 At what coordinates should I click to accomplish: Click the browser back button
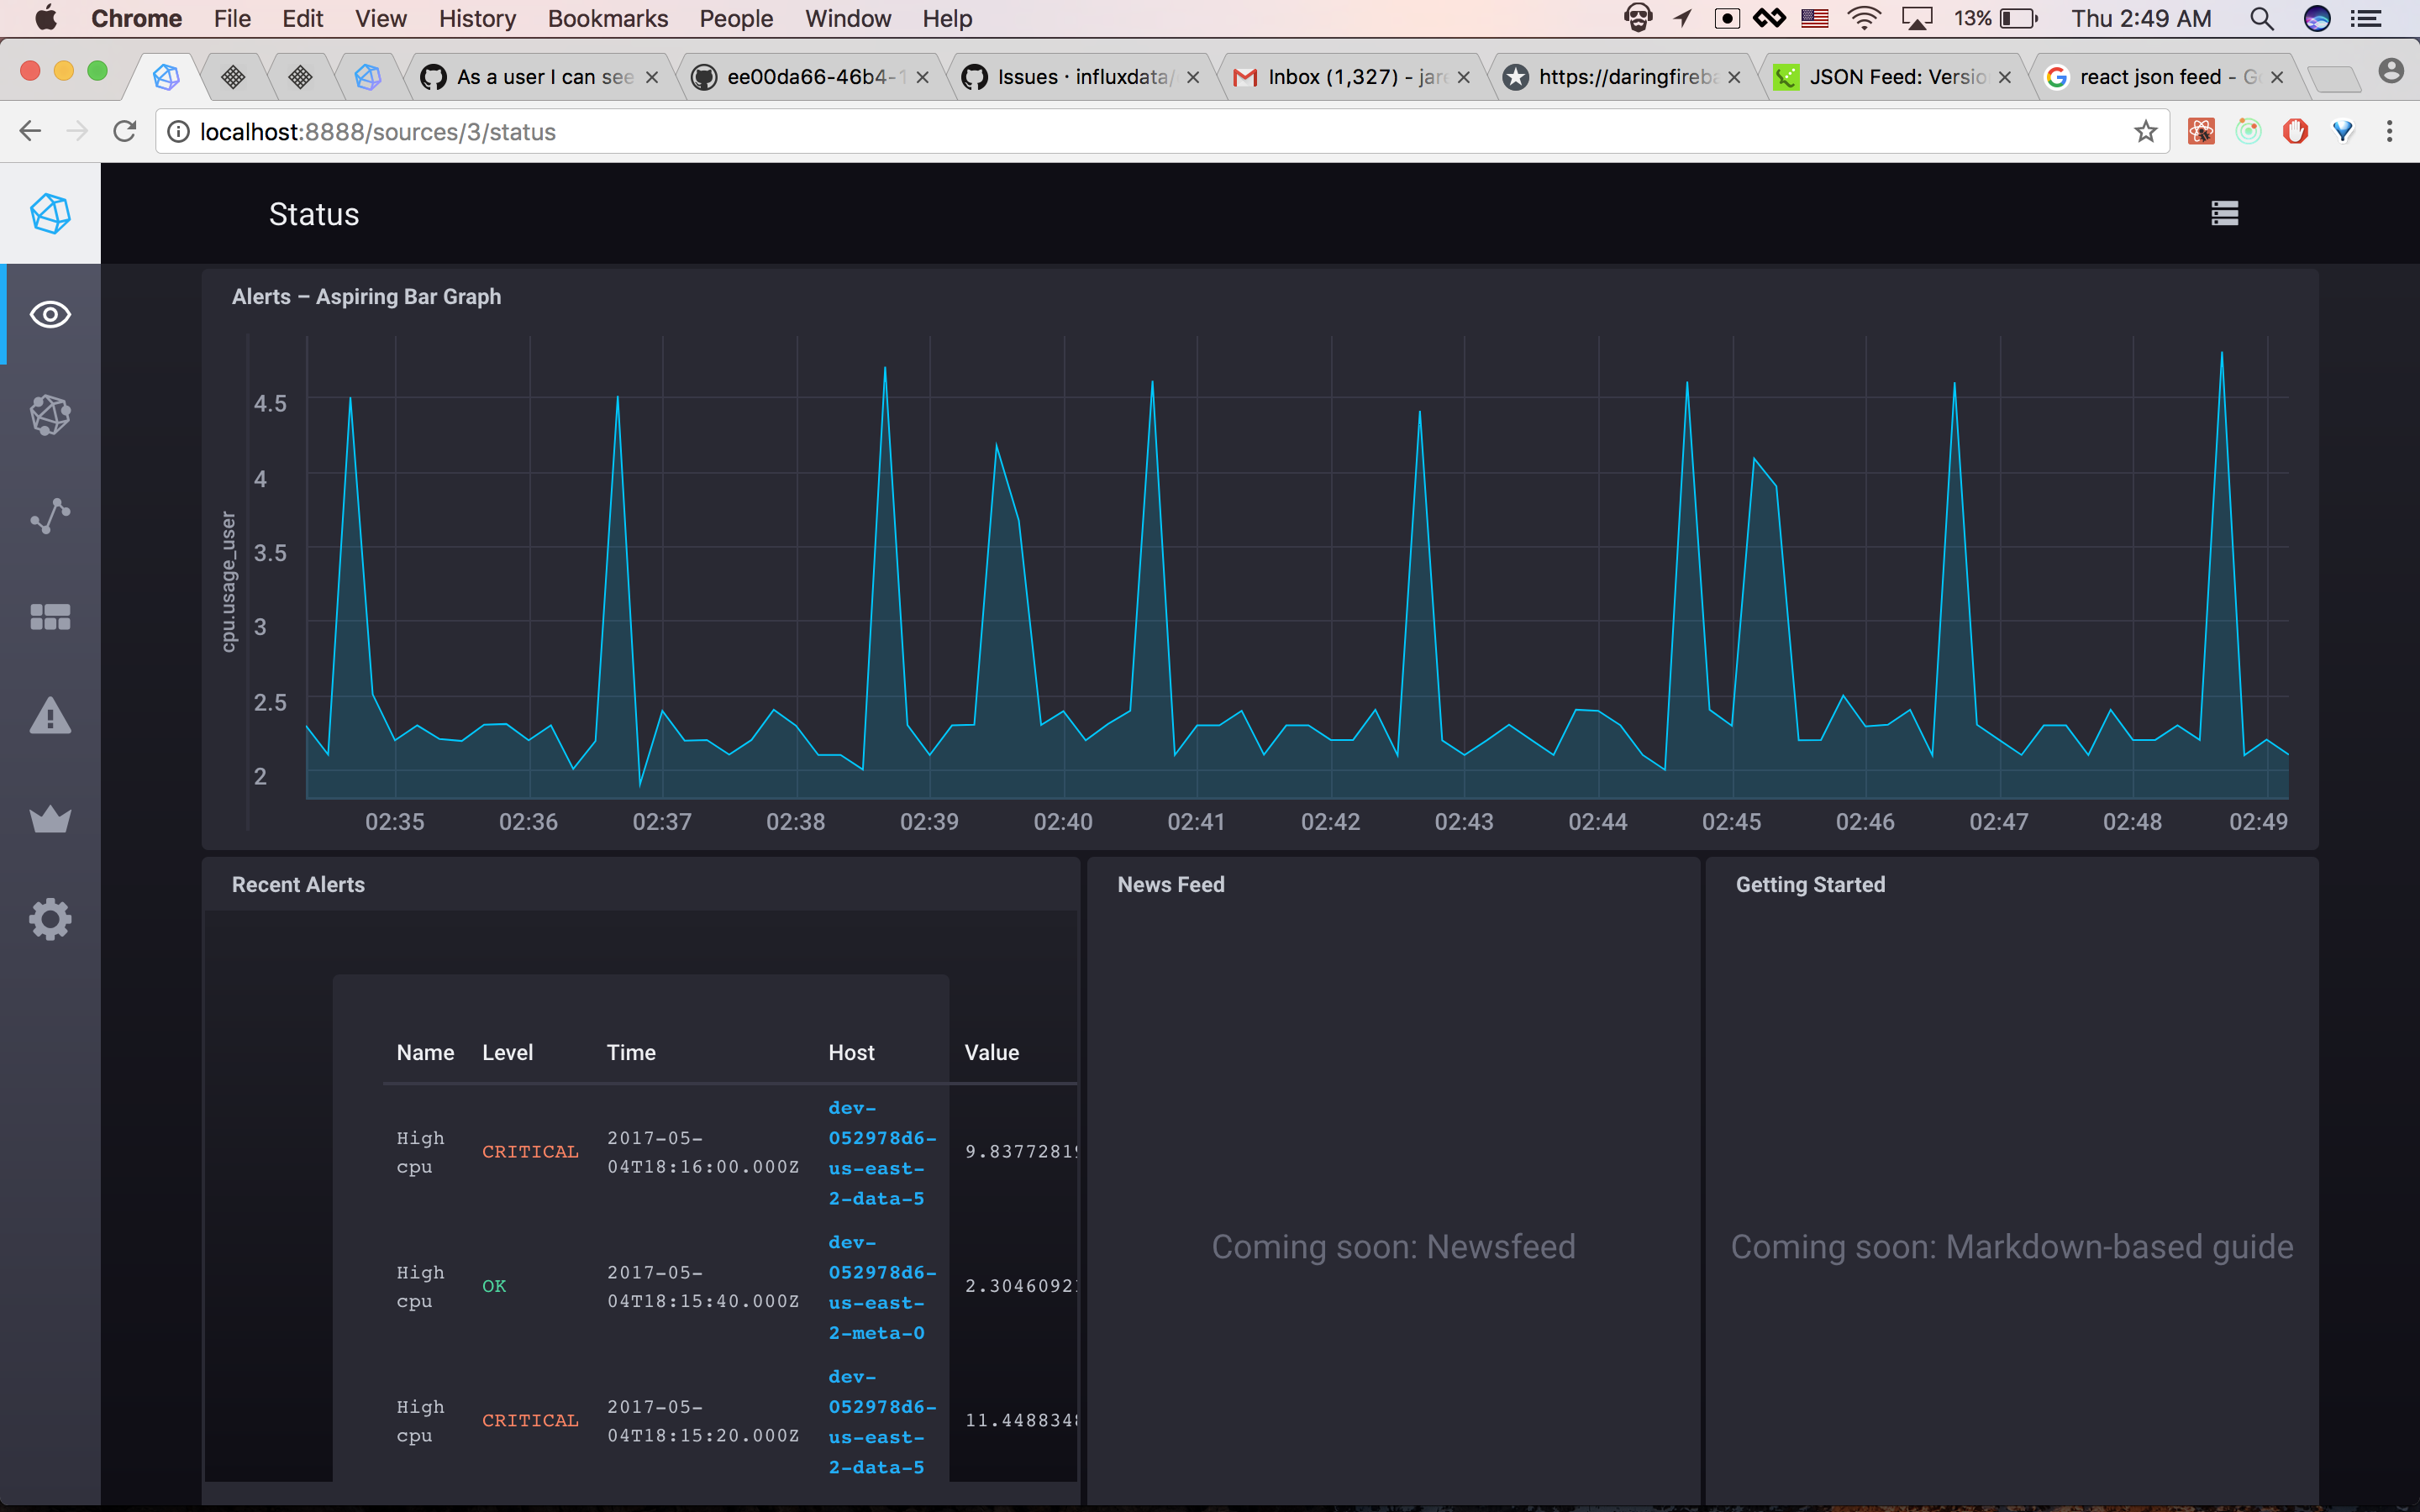pos(29,131)
